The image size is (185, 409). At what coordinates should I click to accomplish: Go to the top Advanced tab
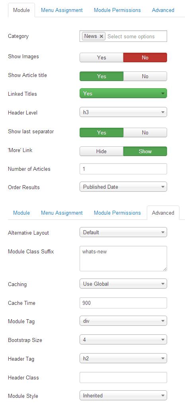163,10
